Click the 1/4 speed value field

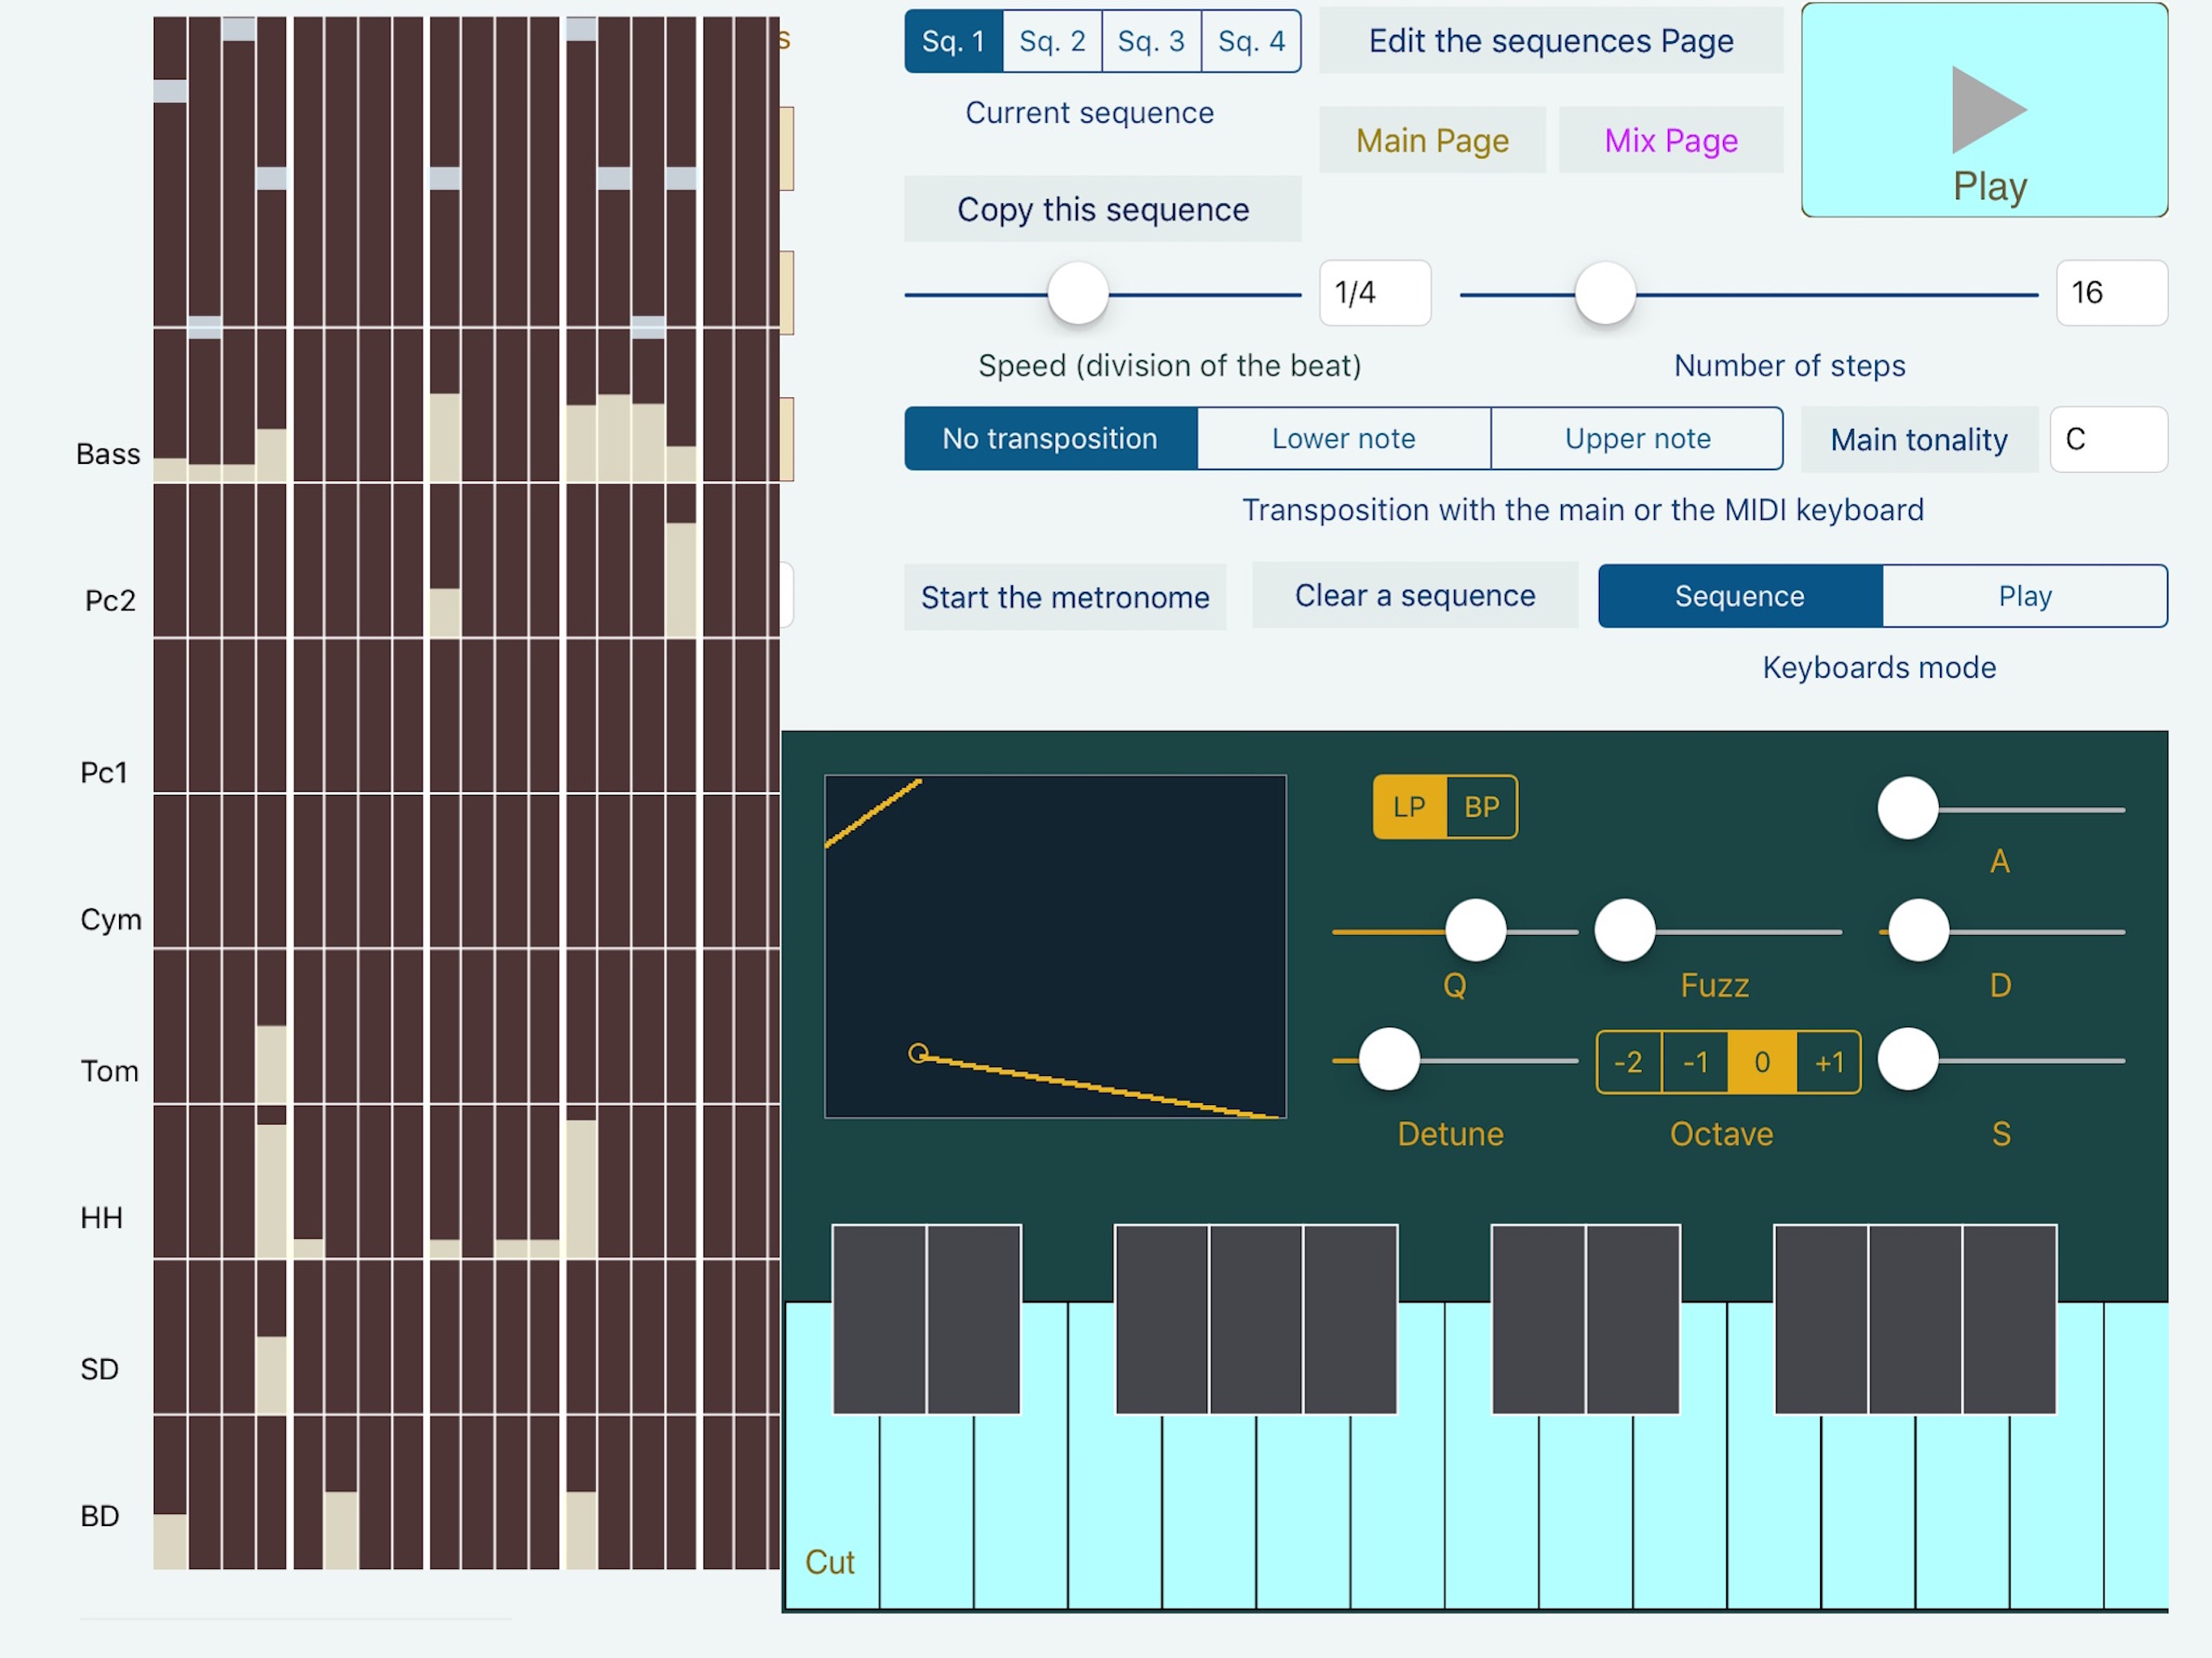(x=1374, y=293)
